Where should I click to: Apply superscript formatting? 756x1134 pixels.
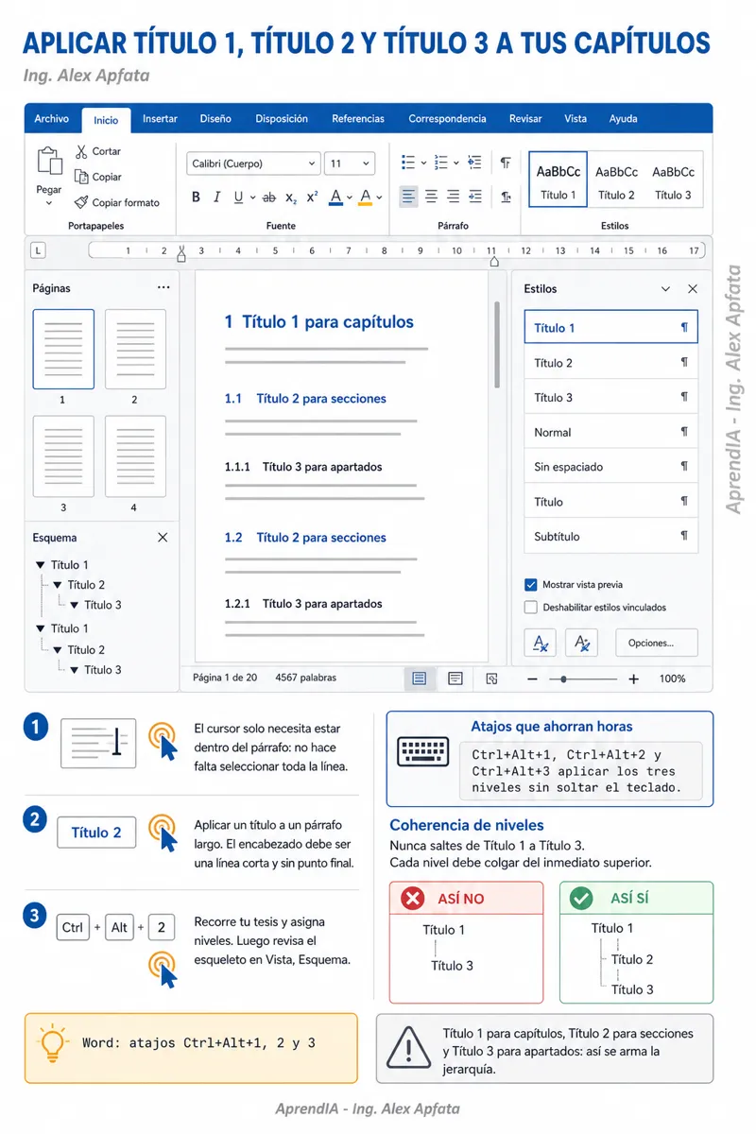pyautogui.click(x=313, y=198)
